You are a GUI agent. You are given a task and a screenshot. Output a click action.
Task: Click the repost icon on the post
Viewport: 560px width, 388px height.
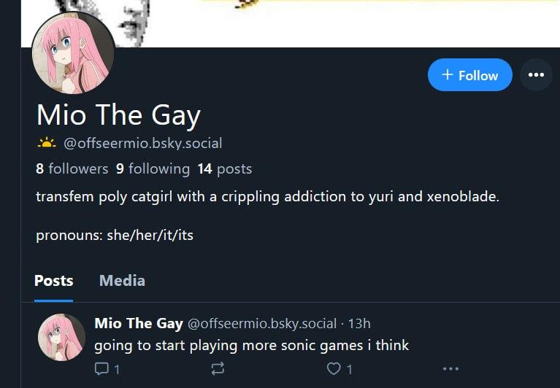[217, 368]
